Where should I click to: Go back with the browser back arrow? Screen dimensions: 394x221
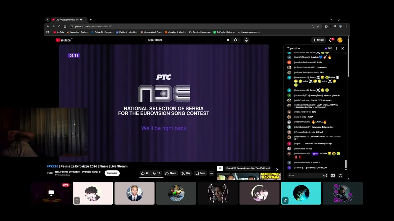pos(48,26)
